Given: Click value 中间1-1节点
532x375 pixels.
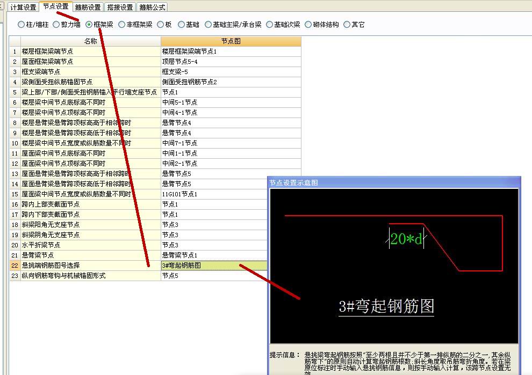Looking at the screenshot, I should point(231,153).
